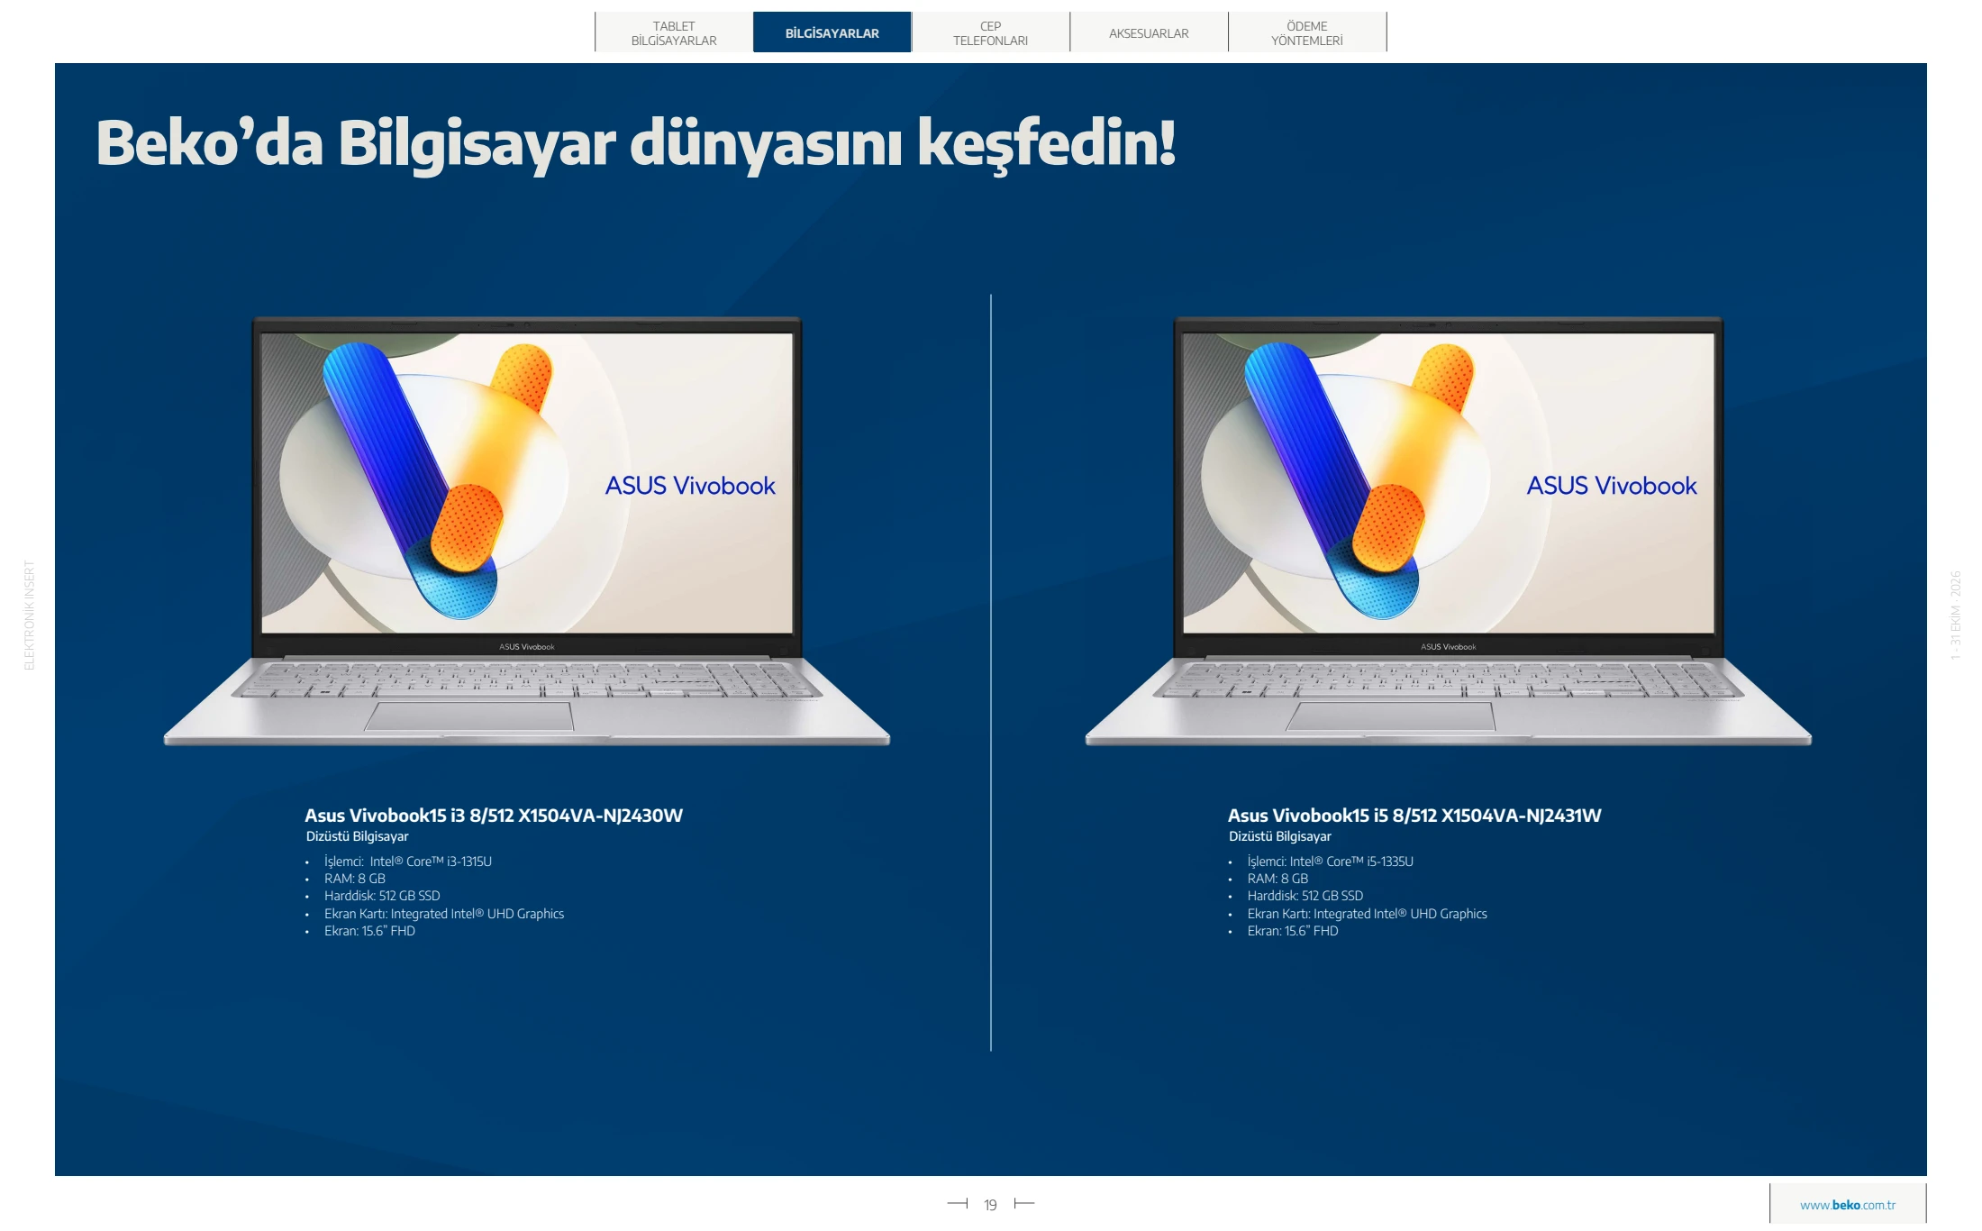Click the ELEKTRONİK INSERT side label

(x=29, y=615)
